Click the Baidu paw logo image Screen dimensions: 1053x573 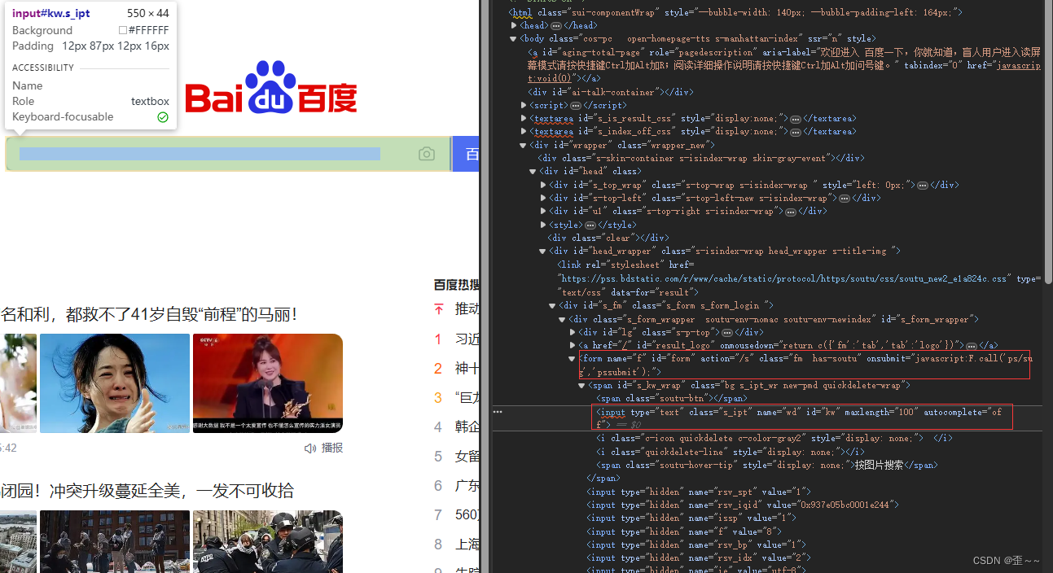coord(271,87)
